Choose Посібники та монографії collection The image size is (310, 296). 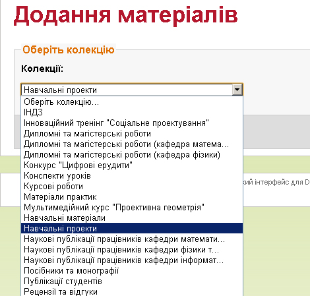(132, 271)
